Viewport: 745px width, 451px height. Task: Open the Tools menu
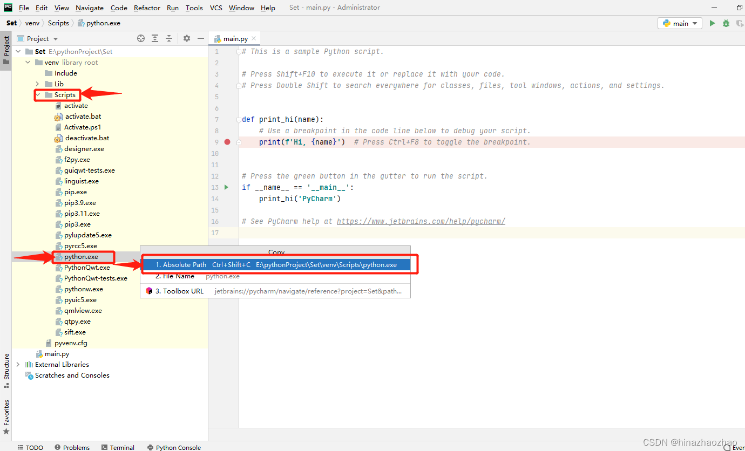coord(194,8)
